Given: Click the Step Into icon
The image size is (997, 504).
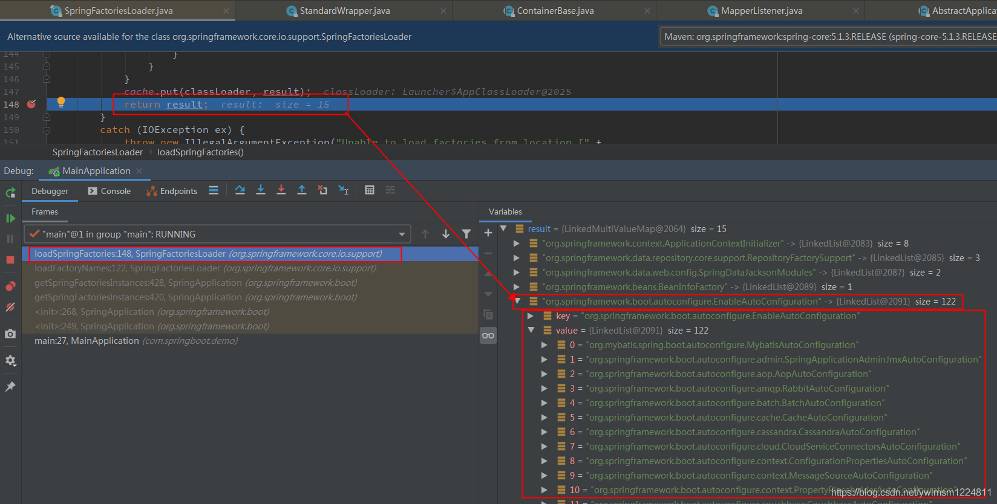Looking at the screenshot, I should point(261,190).
